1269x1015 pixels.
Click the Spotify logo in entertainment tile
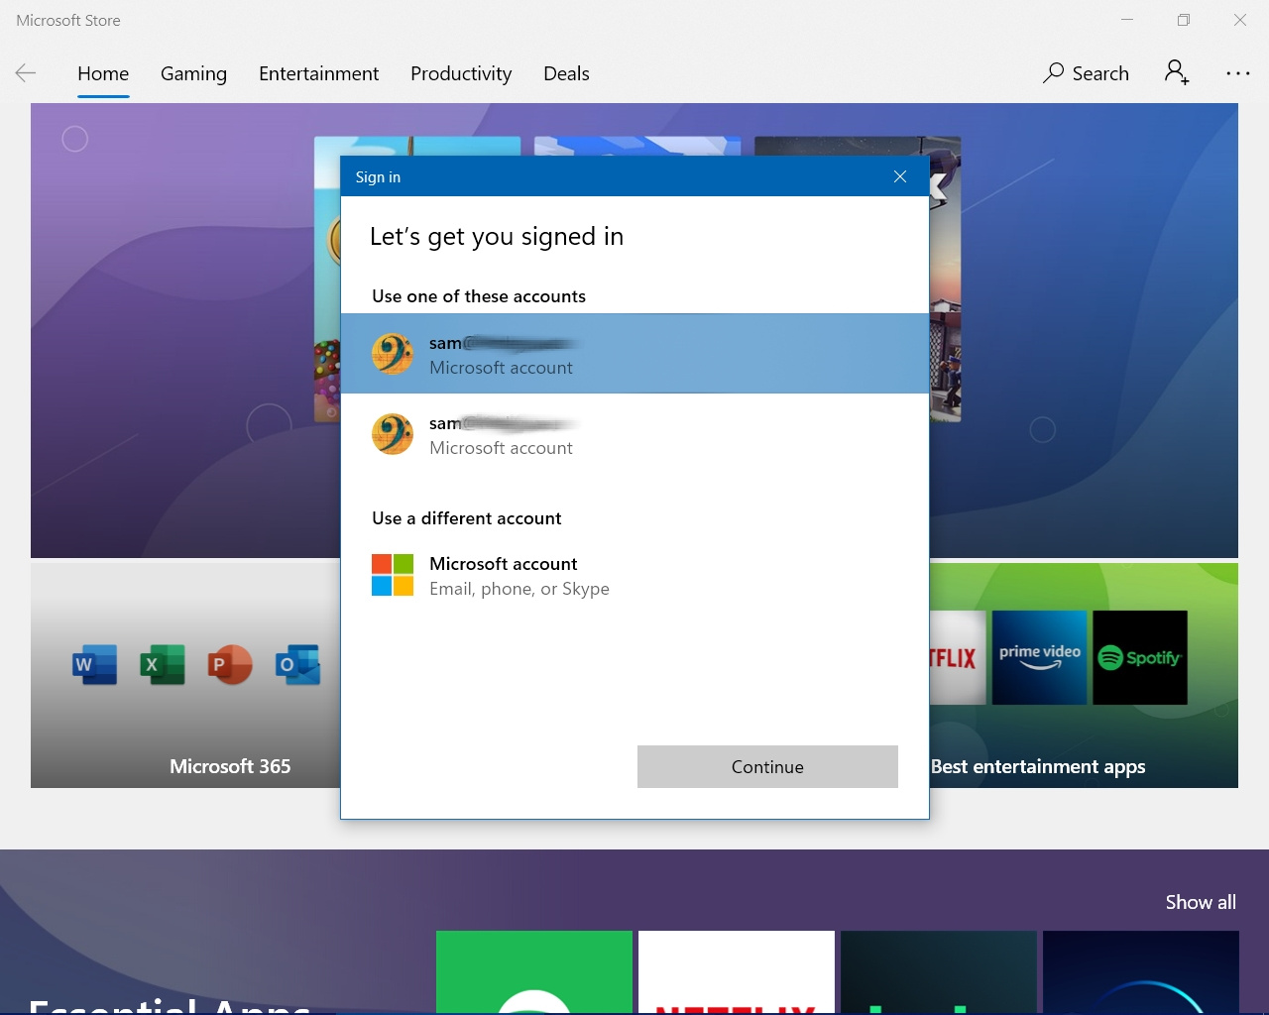pyautogui.click(x=1140, y=657)
